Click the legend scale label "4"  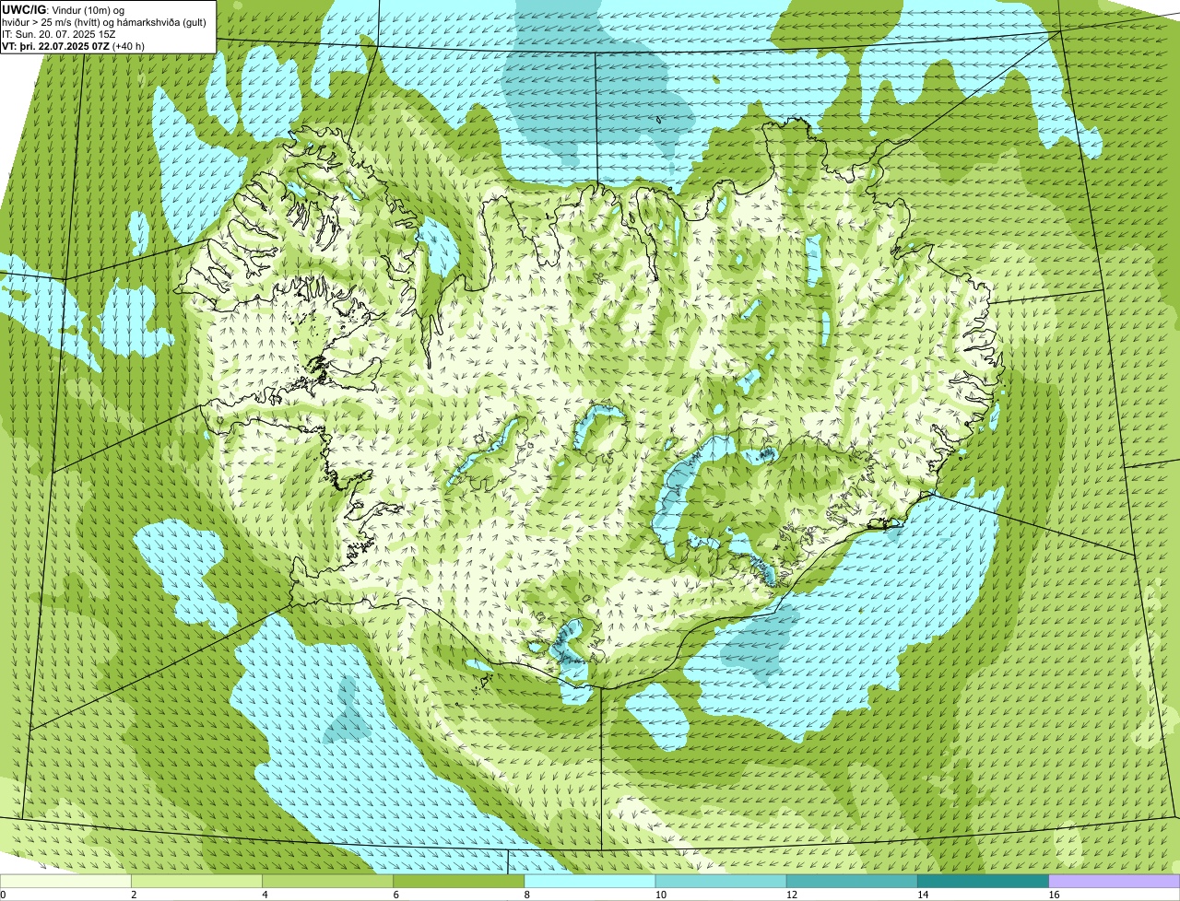point(265,895)
